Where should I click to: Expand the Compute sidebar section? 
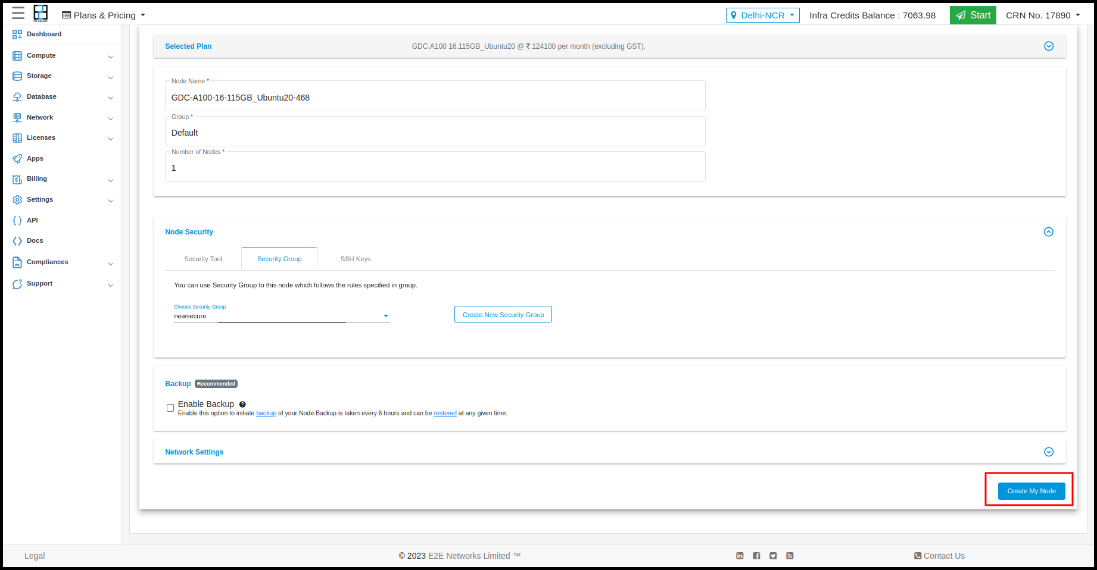coord(111,57)
